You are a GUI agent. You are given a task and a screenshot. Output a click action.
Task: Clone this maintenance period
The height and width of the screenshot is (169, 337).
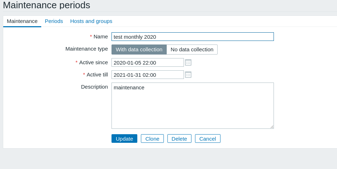click(152, 139)
